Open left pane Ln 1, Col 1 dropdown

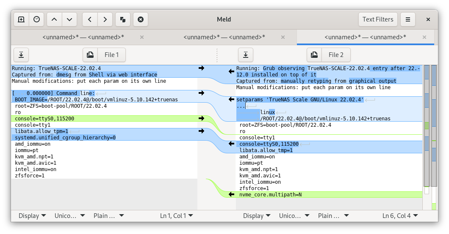coord(176,216)
